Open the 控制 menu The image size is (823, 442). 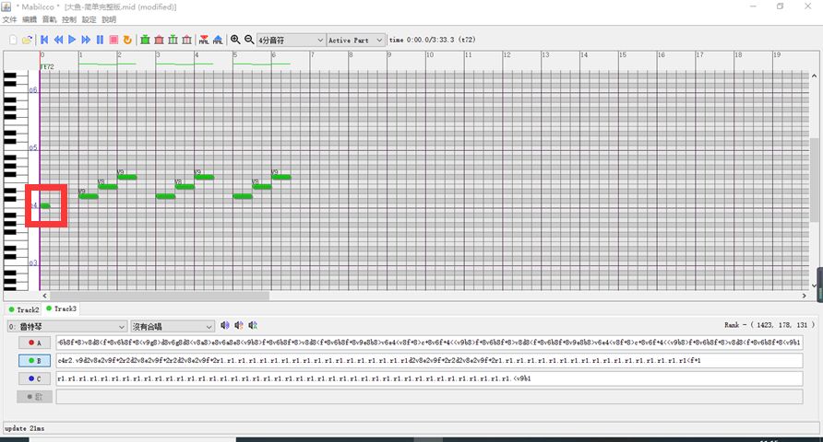point(69,19)
